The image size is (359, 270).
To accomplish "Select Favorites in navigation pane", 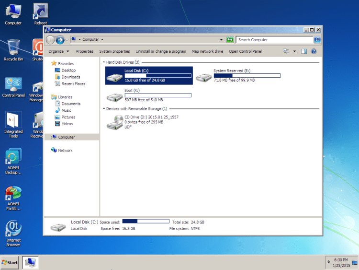I will [x=66, y=63].
